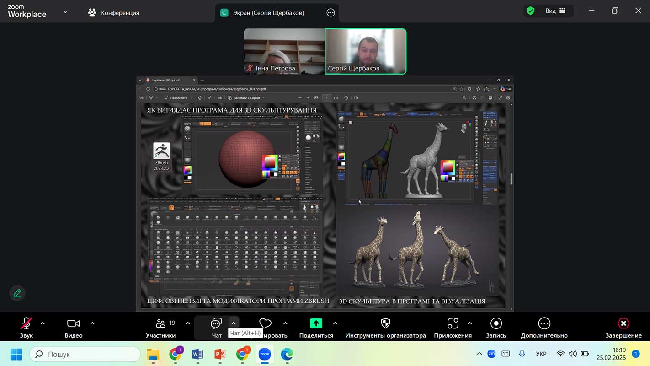Expand video options arrow next to Видео

92,323
